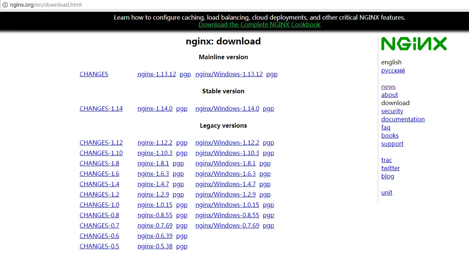Open pgp link next to nginx/Windows-1.14.0
The height and width of the screenshot is (255, 469).
[x=269, y=108]
